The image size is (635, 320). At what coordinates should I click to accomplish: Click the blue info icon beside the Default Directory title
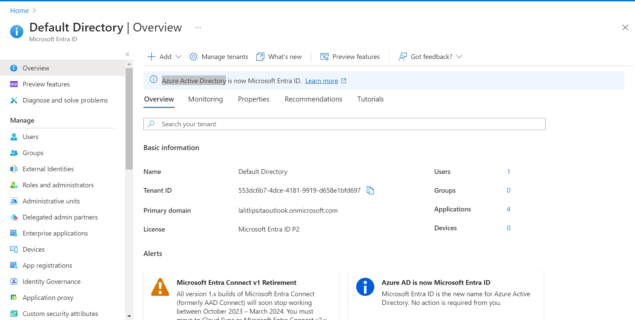[x=17, y=32]
